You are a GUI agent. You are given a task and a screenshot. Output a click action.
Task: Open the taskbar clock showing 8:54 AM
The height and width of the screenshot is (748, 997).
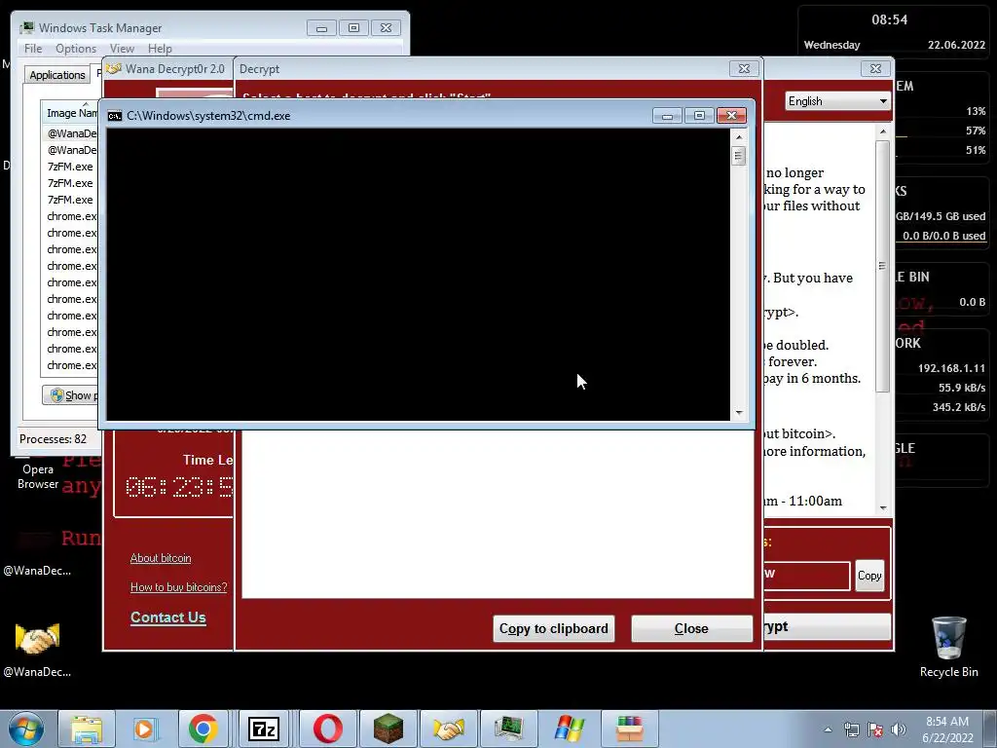click(946, 729)
